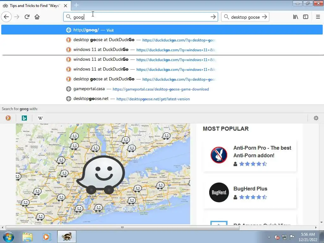Open search settings gear icon
This screenshot has width=324, height=243.
pos(316,118)
